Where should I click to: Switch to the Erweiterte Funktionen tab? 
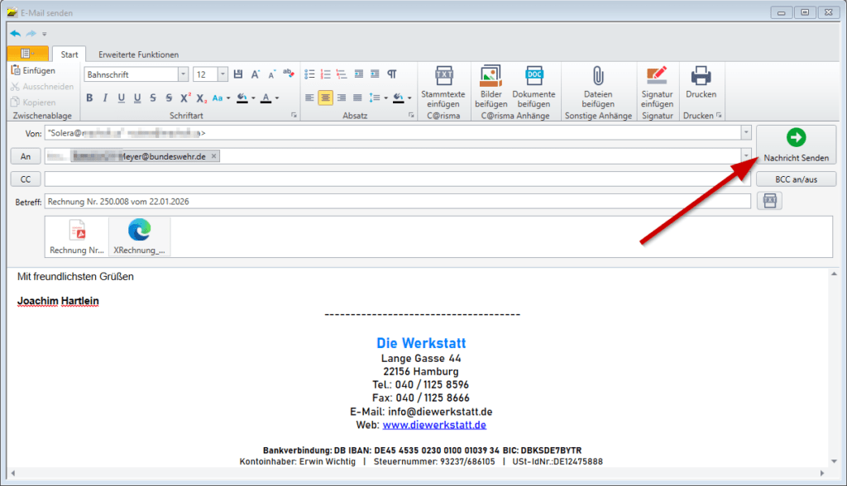tap(138, 55)
